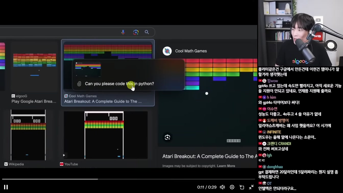
Task: Click the Cool Math Games result caption
Action: coord(103,101)
